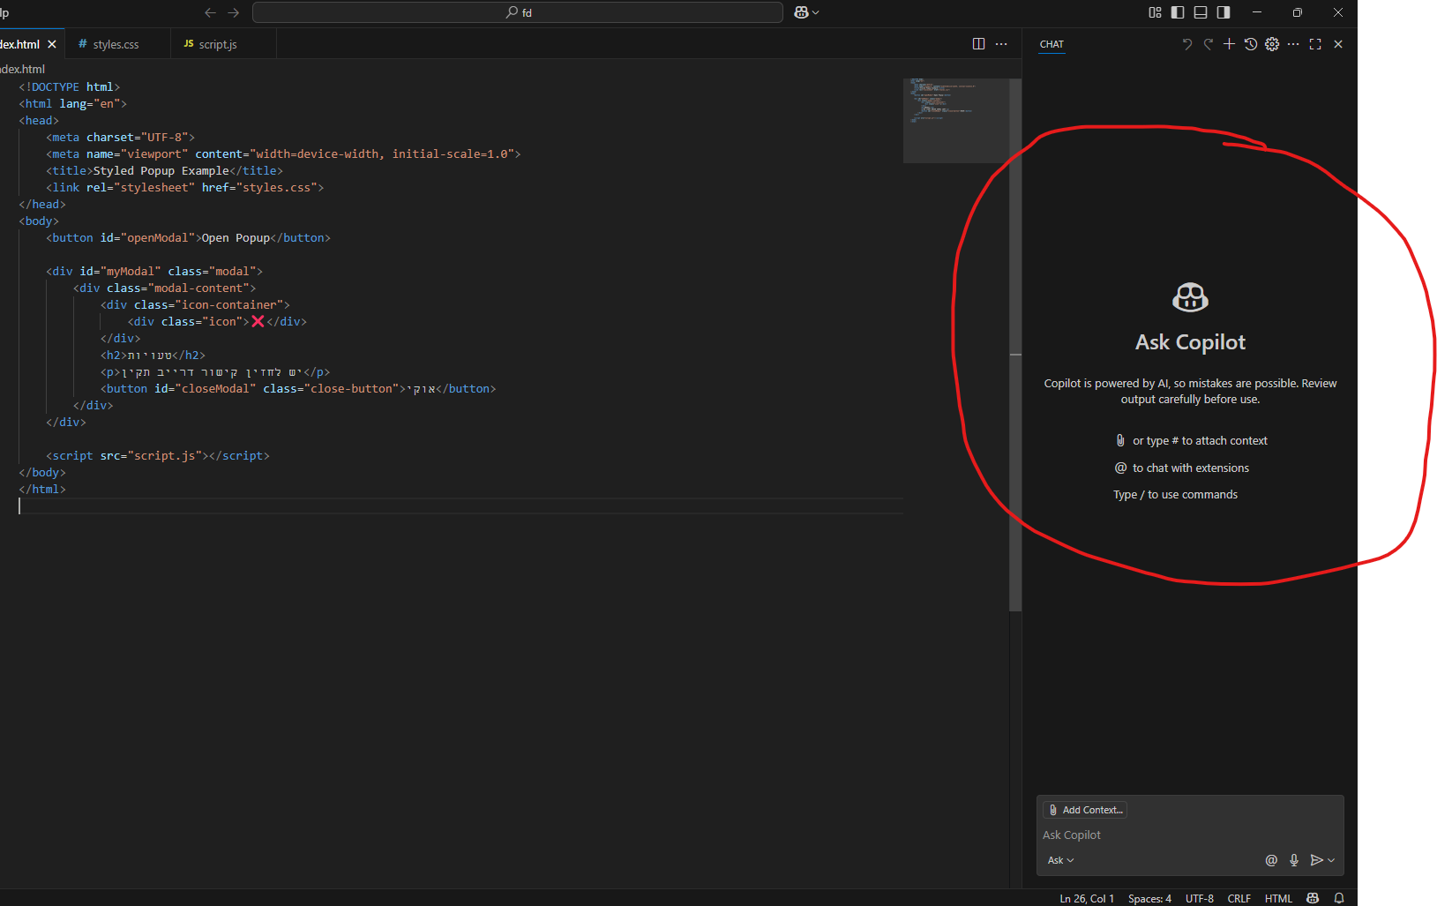
Task: Select the index.html editor tab
Action: [x=19, y=44]
